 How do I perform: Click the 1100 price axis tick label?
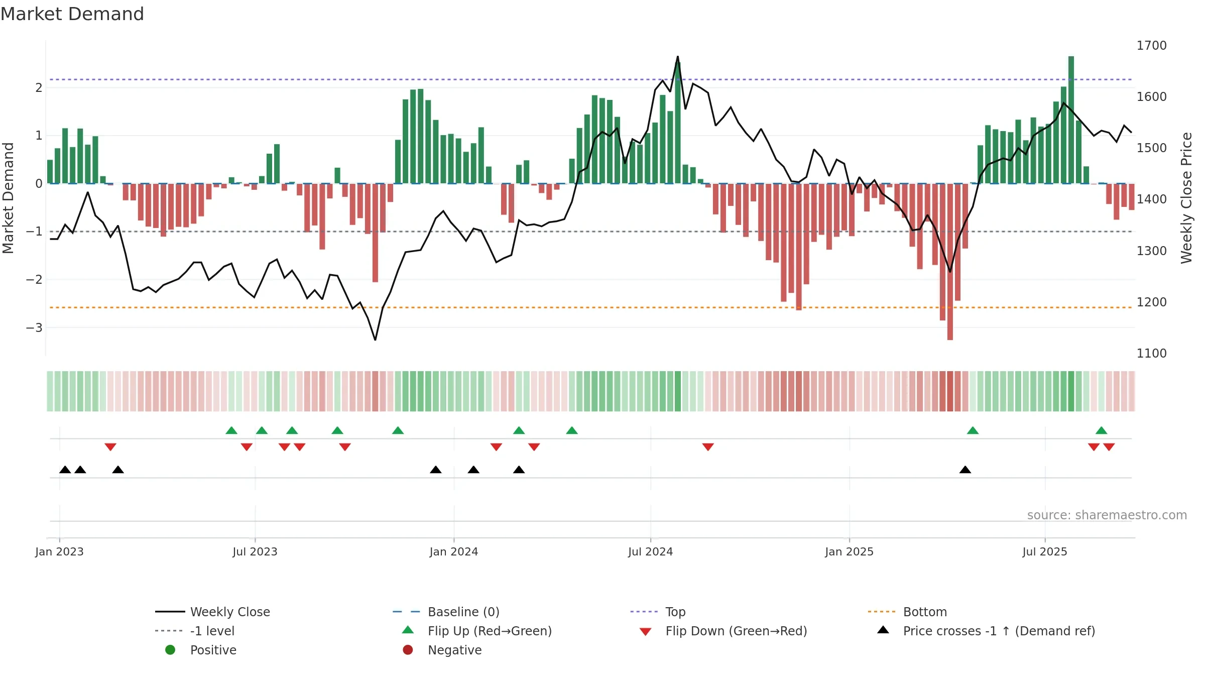pos(1152,354)
